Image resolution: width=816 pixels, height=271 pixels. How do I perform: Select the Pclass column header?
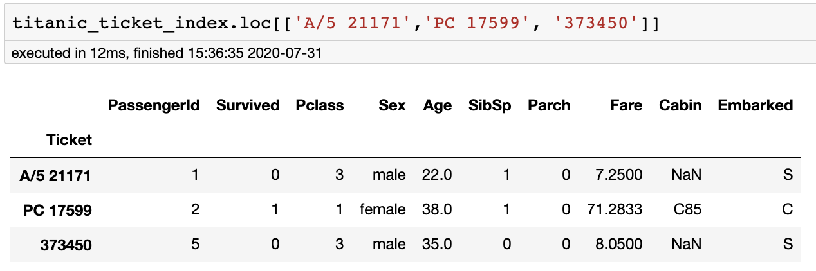[x=320, y=105]
